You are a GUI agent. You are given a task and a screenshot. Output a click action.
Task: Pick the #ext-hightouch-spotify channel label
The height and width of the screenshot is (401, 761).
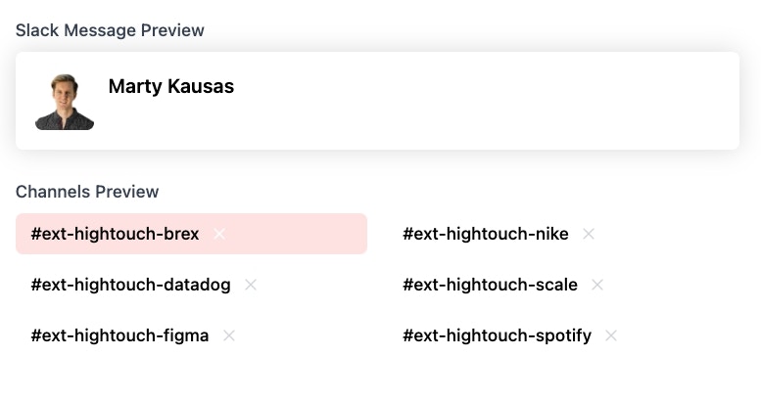497,335
